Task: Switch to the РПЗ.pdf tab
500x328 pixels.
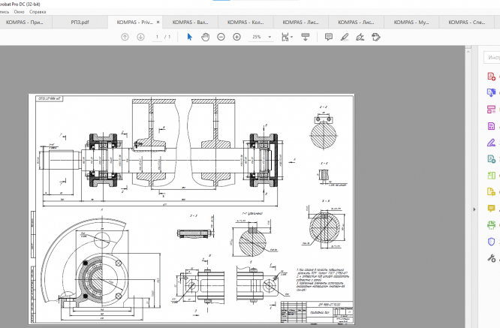Action: point(82,23)
